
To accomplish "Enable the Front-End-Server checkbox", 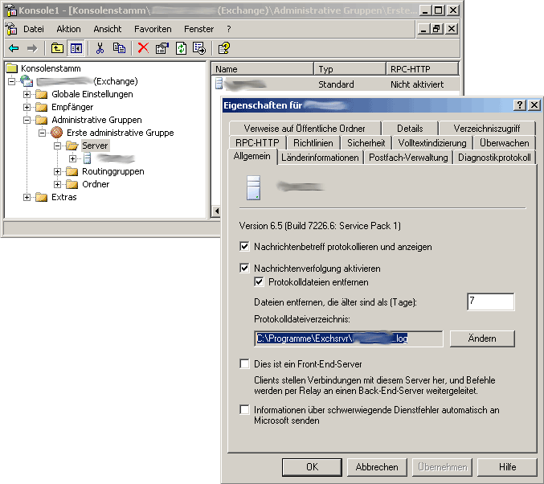I will pos(245,364).
